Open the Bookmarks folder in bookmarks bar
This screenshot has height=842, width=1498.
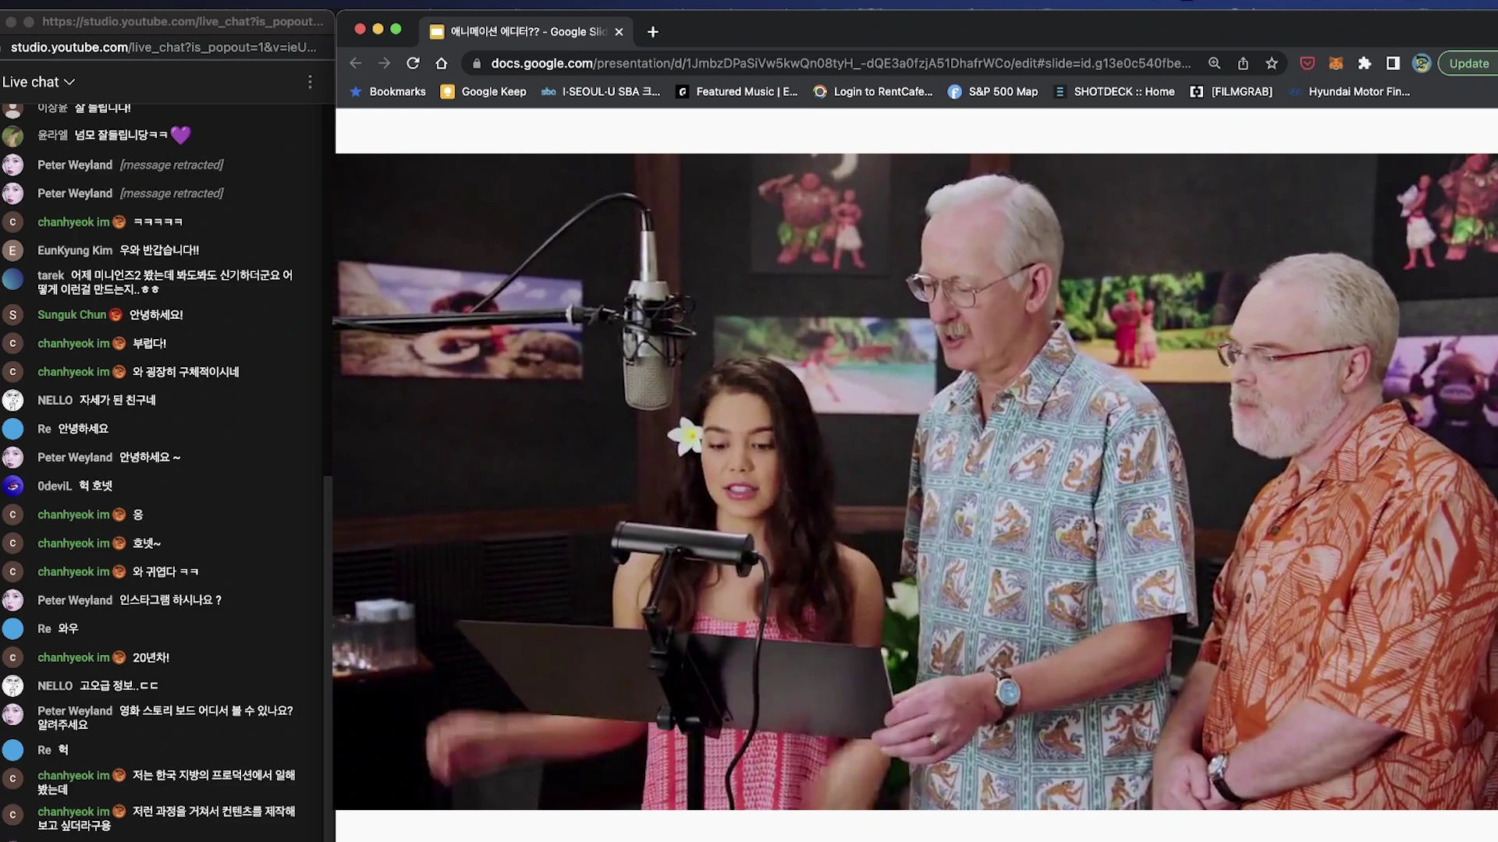click(388, 92)
